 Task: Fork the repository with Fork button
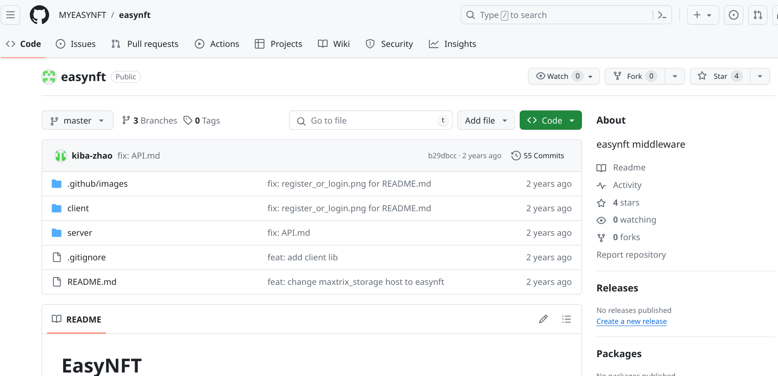[x=635, y=76]
